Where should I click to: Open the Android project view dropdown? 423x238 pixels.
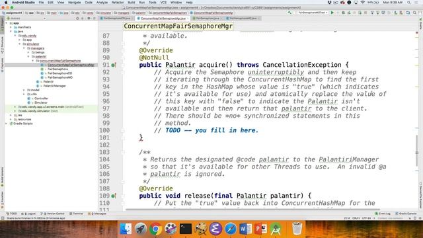point(26,19)
